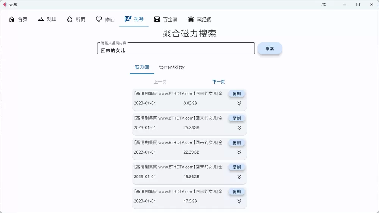Viewport: 379px width, 213px height.
Task: Click the 搜索 button
Action: (x=269, y=48)
